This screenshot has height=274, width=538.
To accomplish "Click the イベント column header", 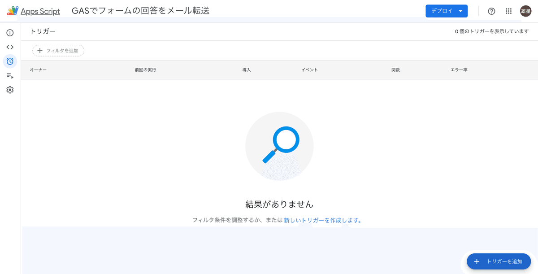I will coord(310,70).
